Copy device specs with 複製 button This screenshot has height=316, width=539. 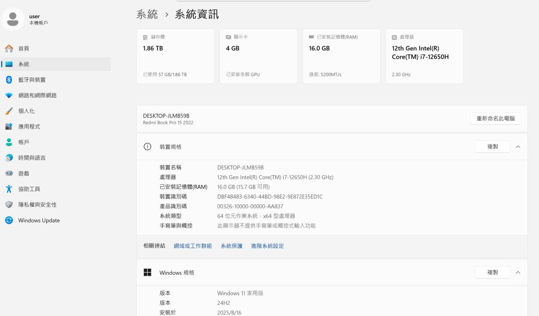pyautogui.click(x=492, y=147)
